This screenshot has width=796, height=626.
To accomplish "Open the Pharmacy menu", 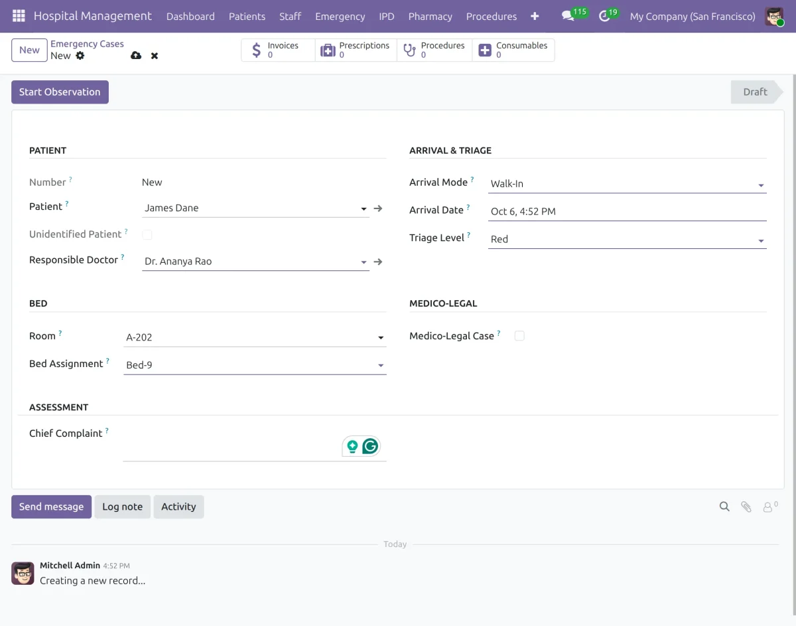I will [x=431, y=16].
